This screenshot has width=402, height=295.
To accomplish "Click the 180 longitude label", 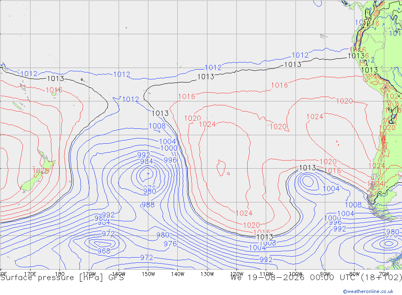I will [60, 274].
